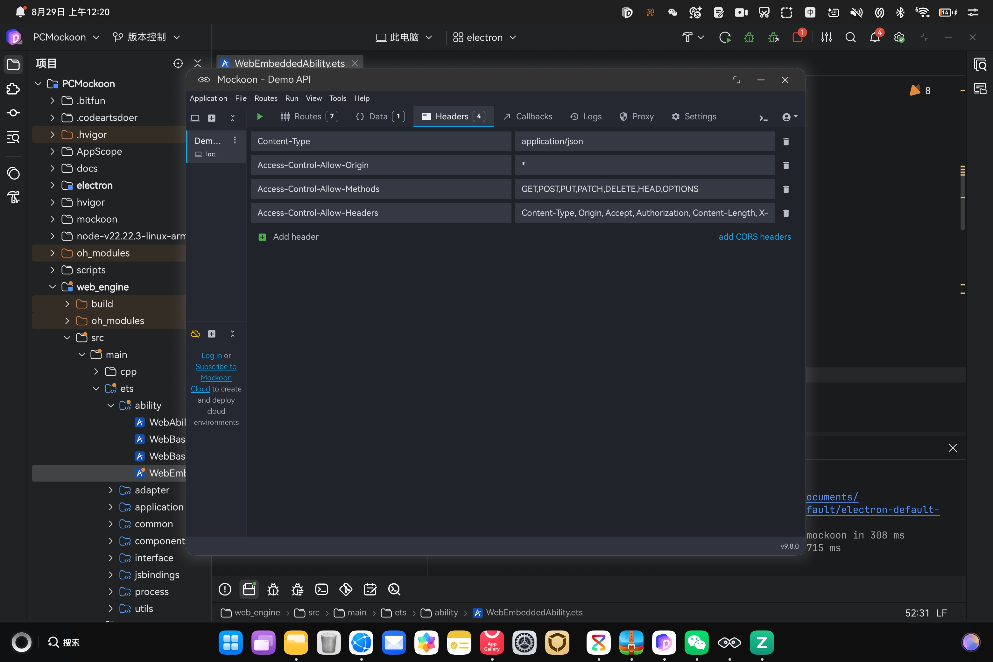The height and width of the screenshot is (662, 993).
Task: Open the Demo API environment options menu
Action: click(x=235, y=140)
